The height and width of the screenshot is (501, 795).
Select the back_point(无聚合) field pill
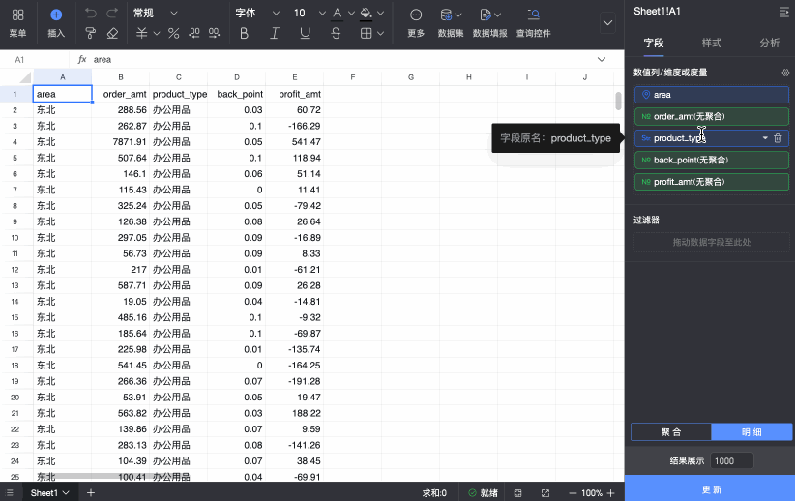[712, 160]
